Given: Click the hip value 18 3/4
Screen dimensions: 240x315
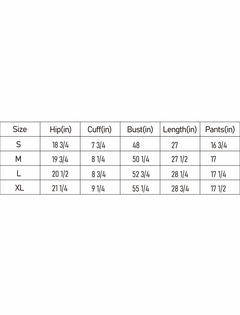Looking at the screenshot, I should [x=60, y=145].
